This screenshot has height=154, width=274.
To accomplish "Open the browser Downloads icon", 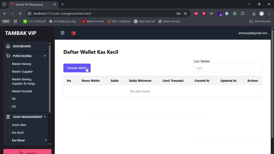I will coord(254,13).
